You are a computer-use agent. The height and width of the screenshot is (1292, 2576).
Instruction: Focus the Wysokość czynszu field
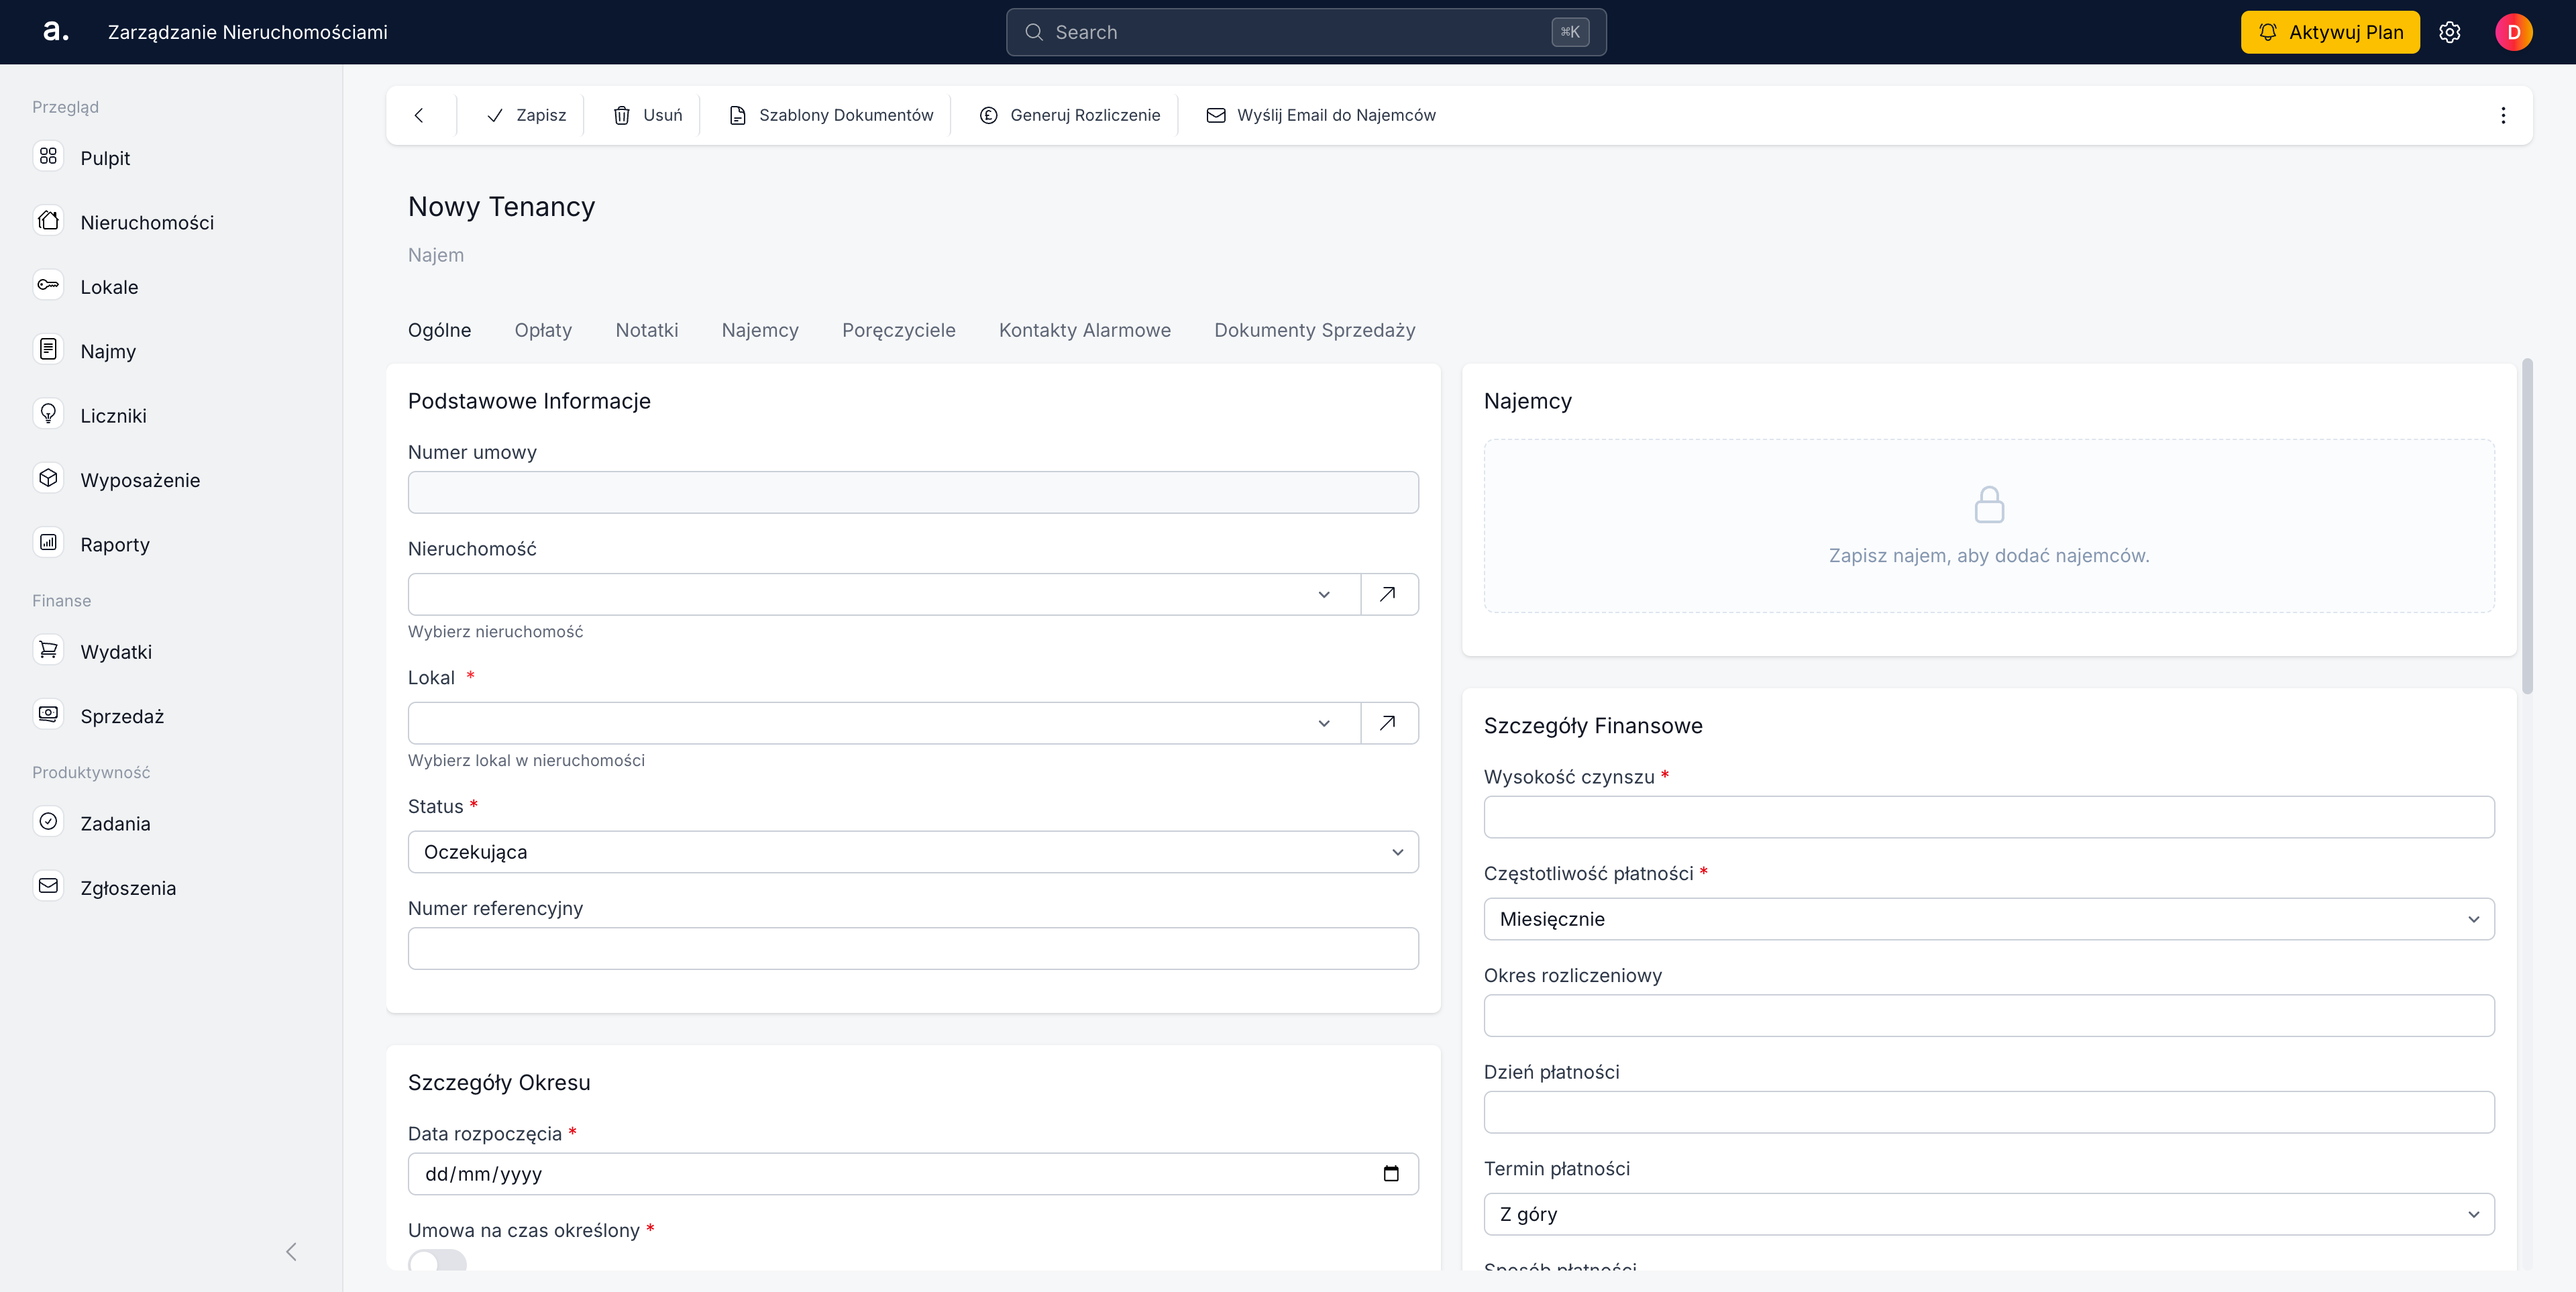[1989, 817]
